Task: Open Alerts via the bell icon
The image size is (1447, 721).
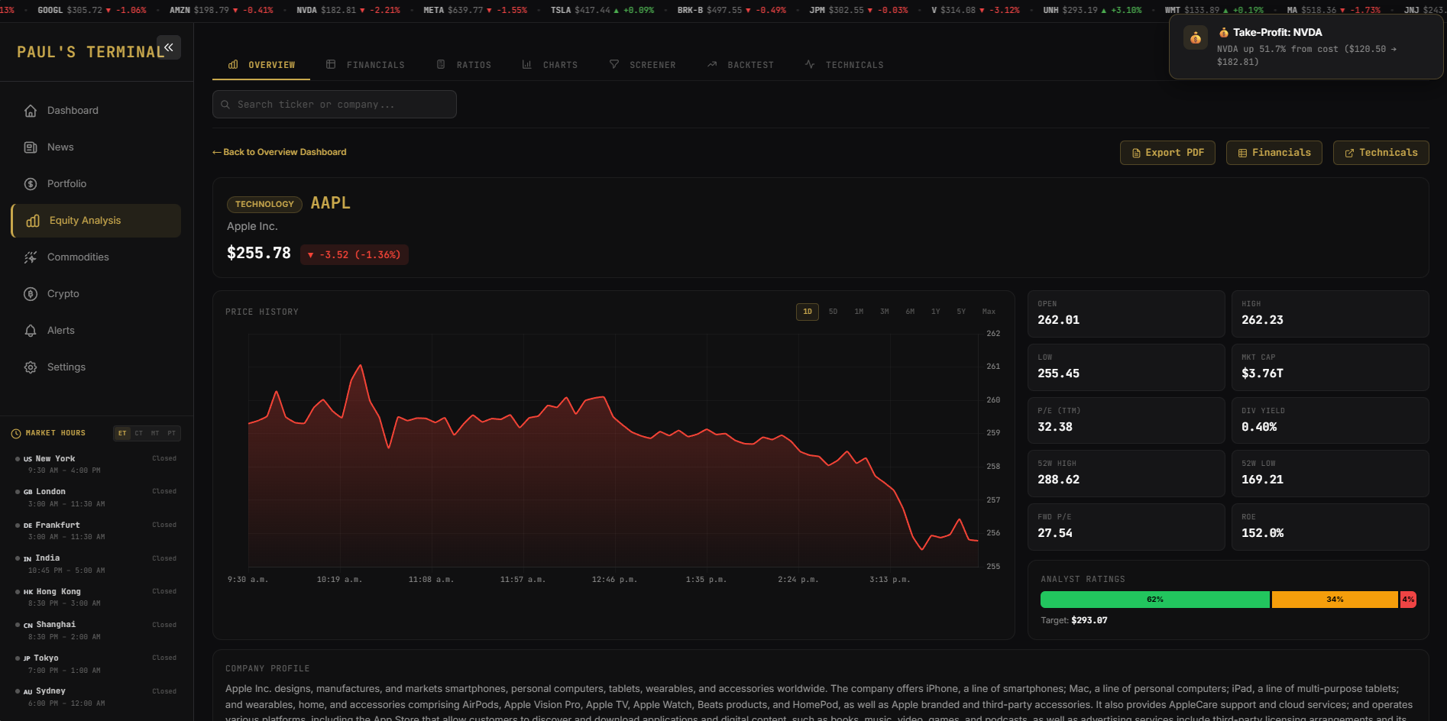Action: (x=31, y=330)
